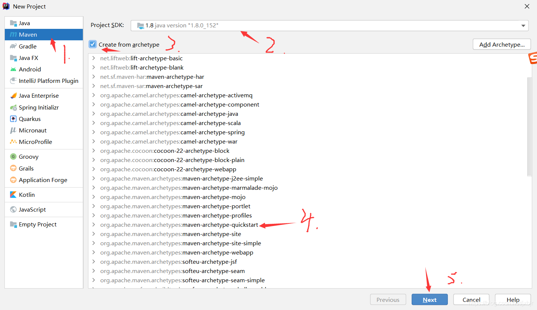The height and width of the screenshot is (310, 537).
Task: Click the IntelliJ logo in title bar
Action: pyautogui.click(x=6, y=6)
